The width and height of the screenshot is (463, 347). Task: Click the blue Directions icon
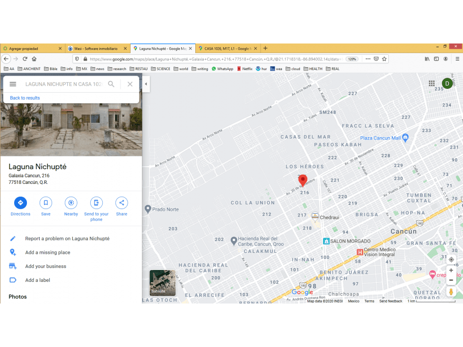(20, 203)
